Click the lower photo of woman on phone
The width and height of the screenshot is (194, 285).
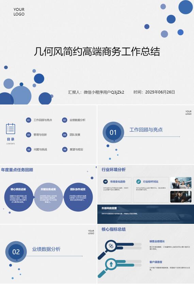pyautogui.click(x=181, y=197)
